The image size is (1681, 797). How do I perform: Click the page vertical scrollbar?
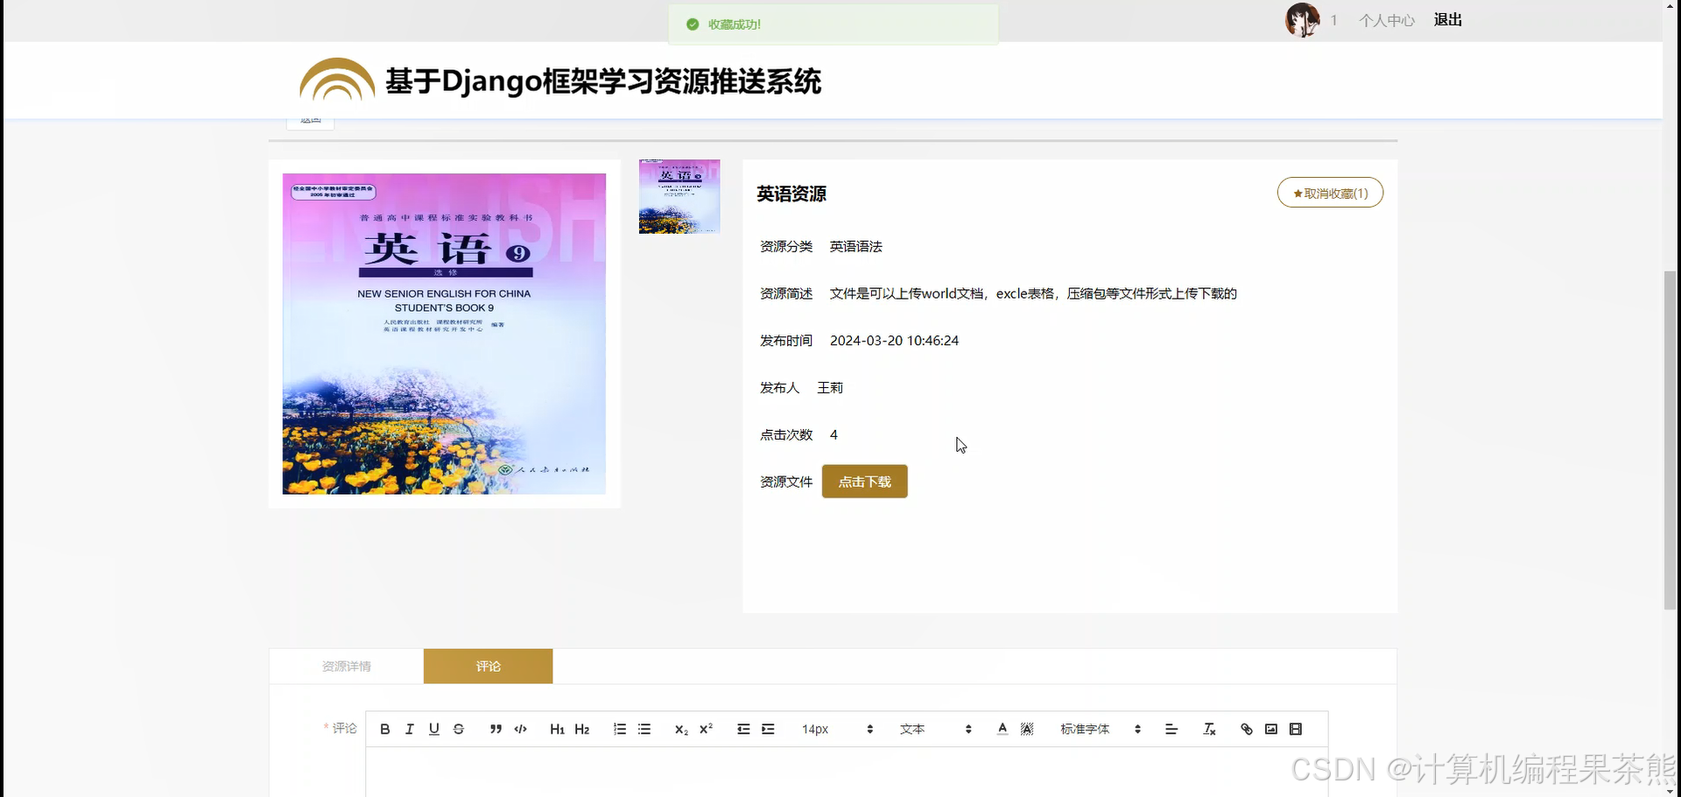1670,440
